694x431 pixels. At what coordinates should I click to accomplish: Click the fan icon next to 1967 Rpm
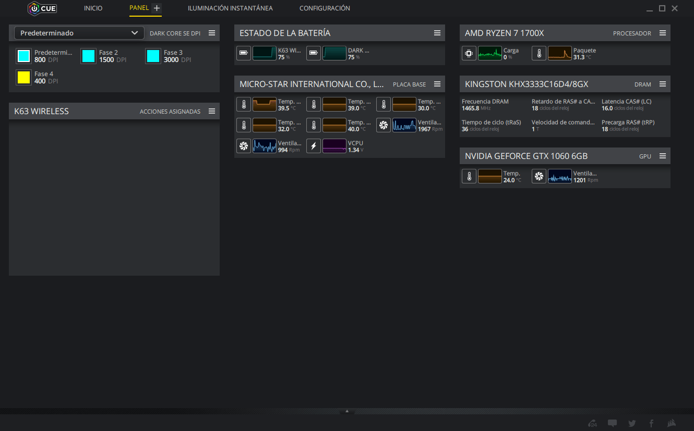coord(384,125)
